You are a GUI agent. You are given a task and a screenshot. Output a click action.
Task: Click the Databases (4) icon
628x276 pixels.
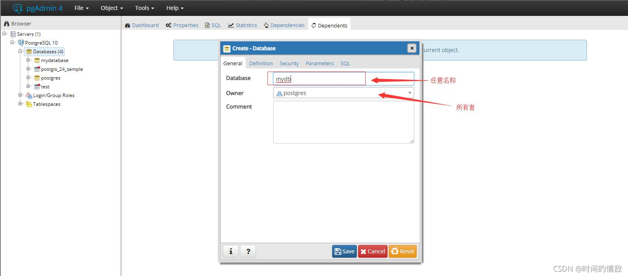[29, 52]
